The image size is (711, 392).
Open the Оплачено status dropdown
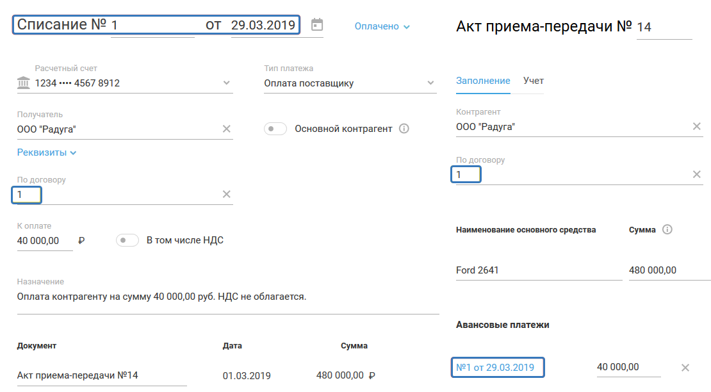(x=382, y=27)
